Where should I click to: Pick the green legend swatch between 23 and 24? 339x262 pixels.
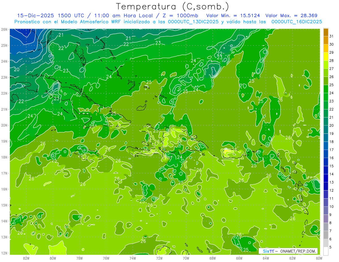click(x=326, y=97)
